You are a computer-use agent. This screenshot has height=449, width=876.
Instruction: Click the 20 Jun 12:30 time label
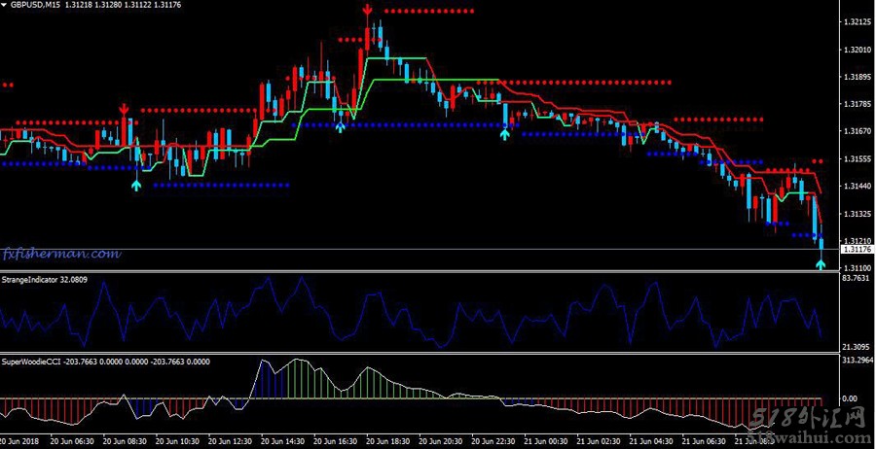point(230,440)
